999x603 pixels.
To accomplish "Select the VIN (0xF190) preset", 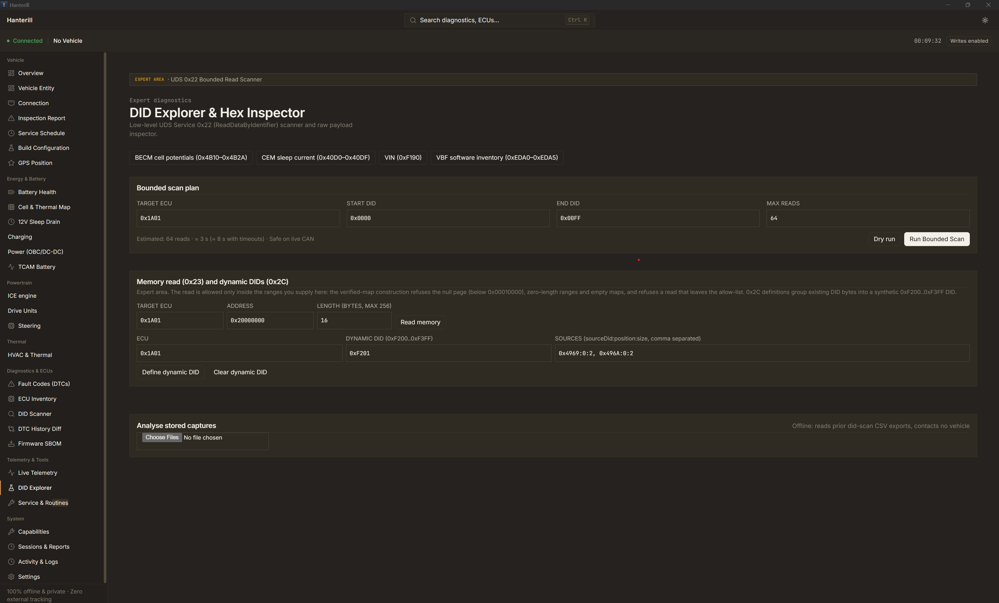I will [403, 157].
